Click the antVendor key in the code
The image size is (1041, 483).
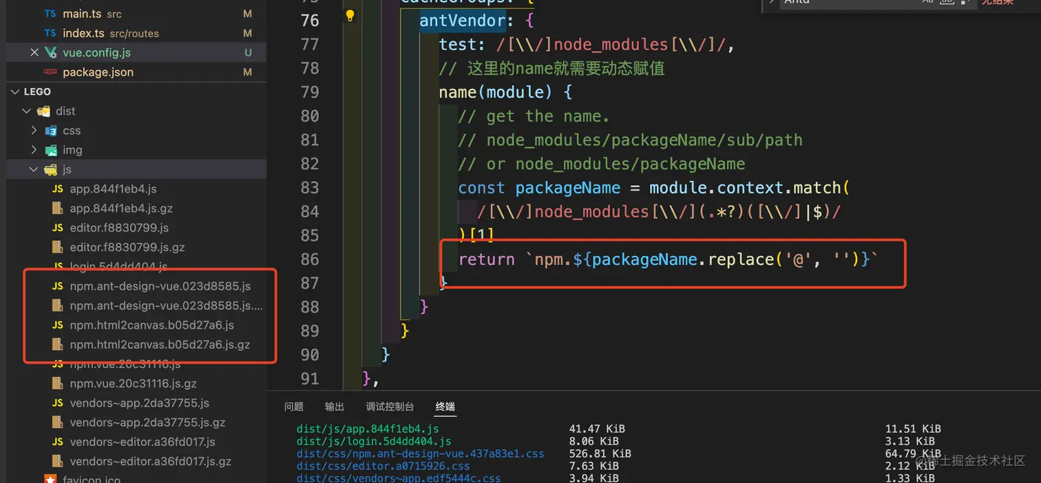(x=463, y=21)
